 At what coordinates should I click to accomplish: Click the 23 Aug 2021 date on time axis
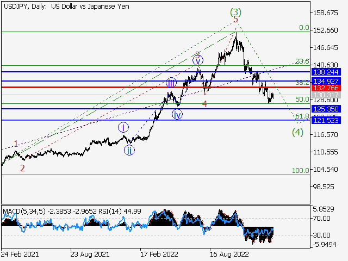pyautogui.click(x=90, y=254)
